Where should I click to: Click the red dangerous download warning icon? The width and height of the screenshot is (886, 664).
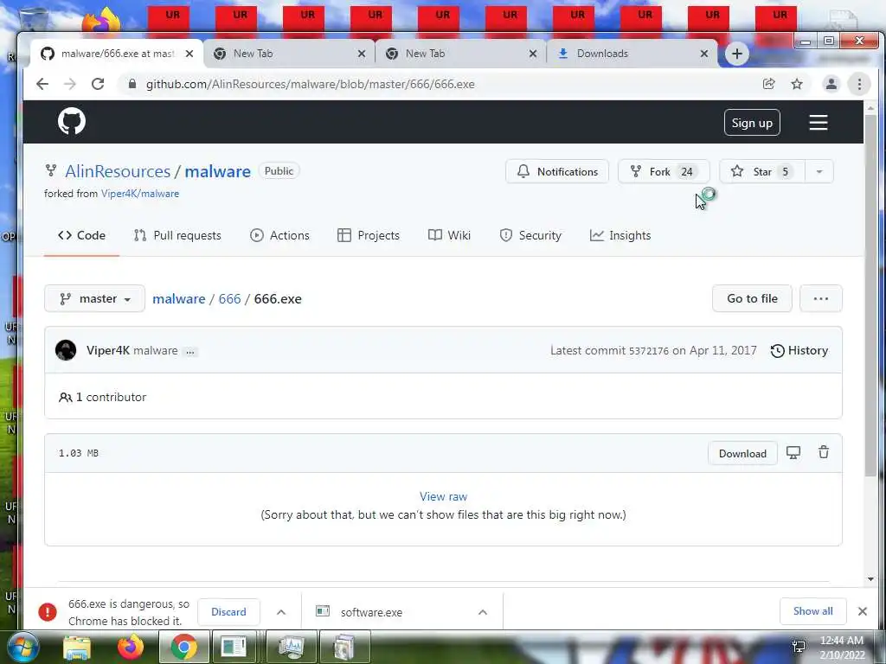pyautogui.click(x=48, y=611)
